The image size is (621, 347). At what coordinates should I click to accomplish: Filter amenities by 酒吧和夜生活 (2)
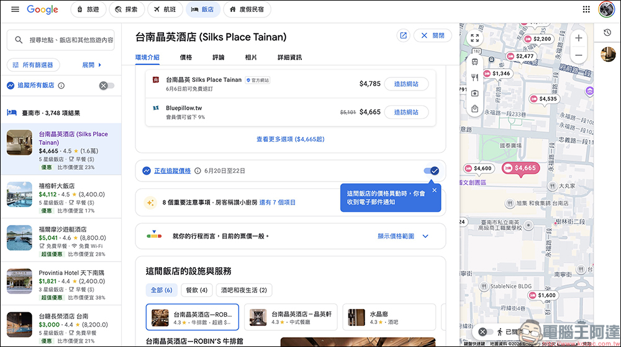(x=244, y=290)
